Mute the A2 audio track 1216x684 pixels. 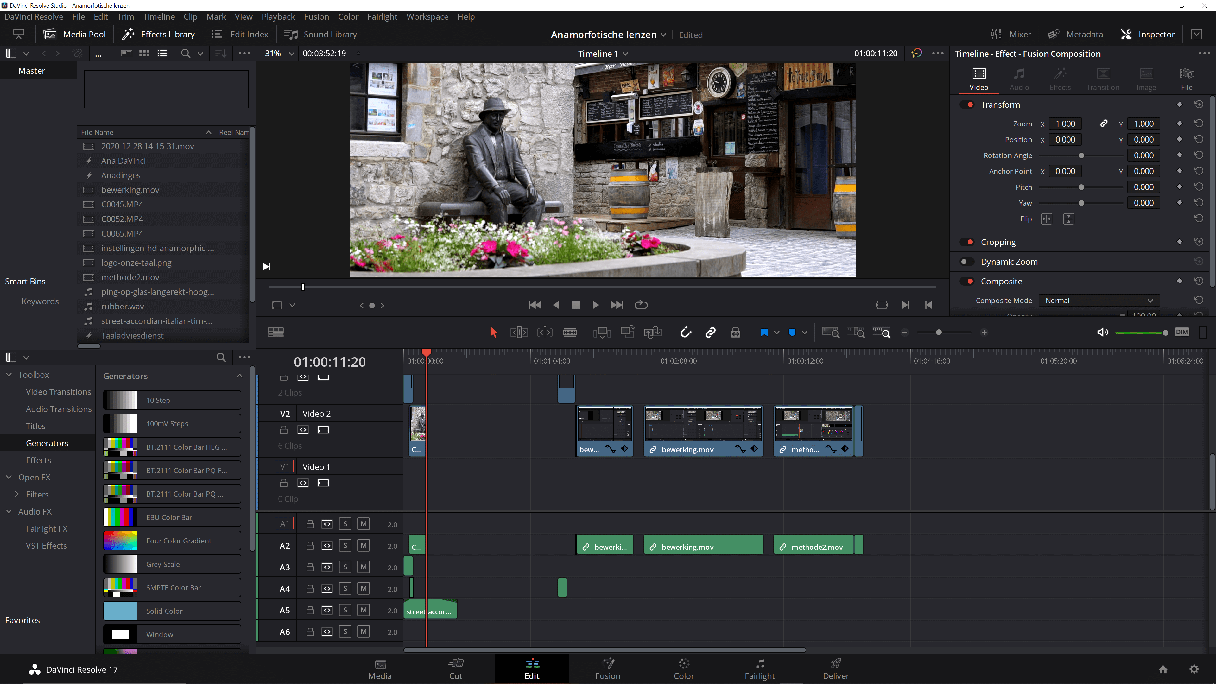tap(364, 545)
